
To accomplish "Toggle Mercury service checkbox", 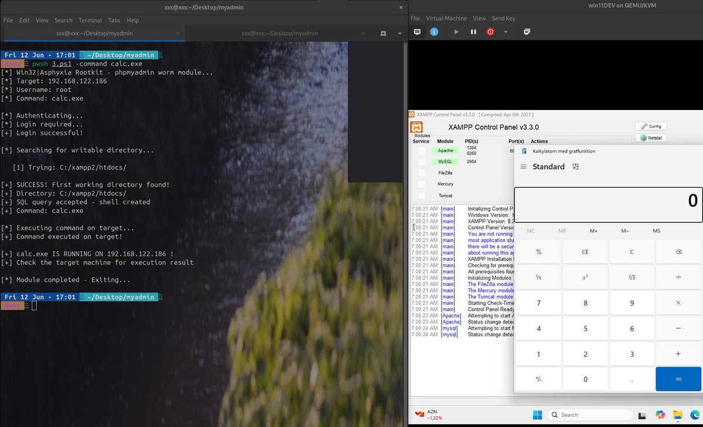I will [x=422, y=184].
